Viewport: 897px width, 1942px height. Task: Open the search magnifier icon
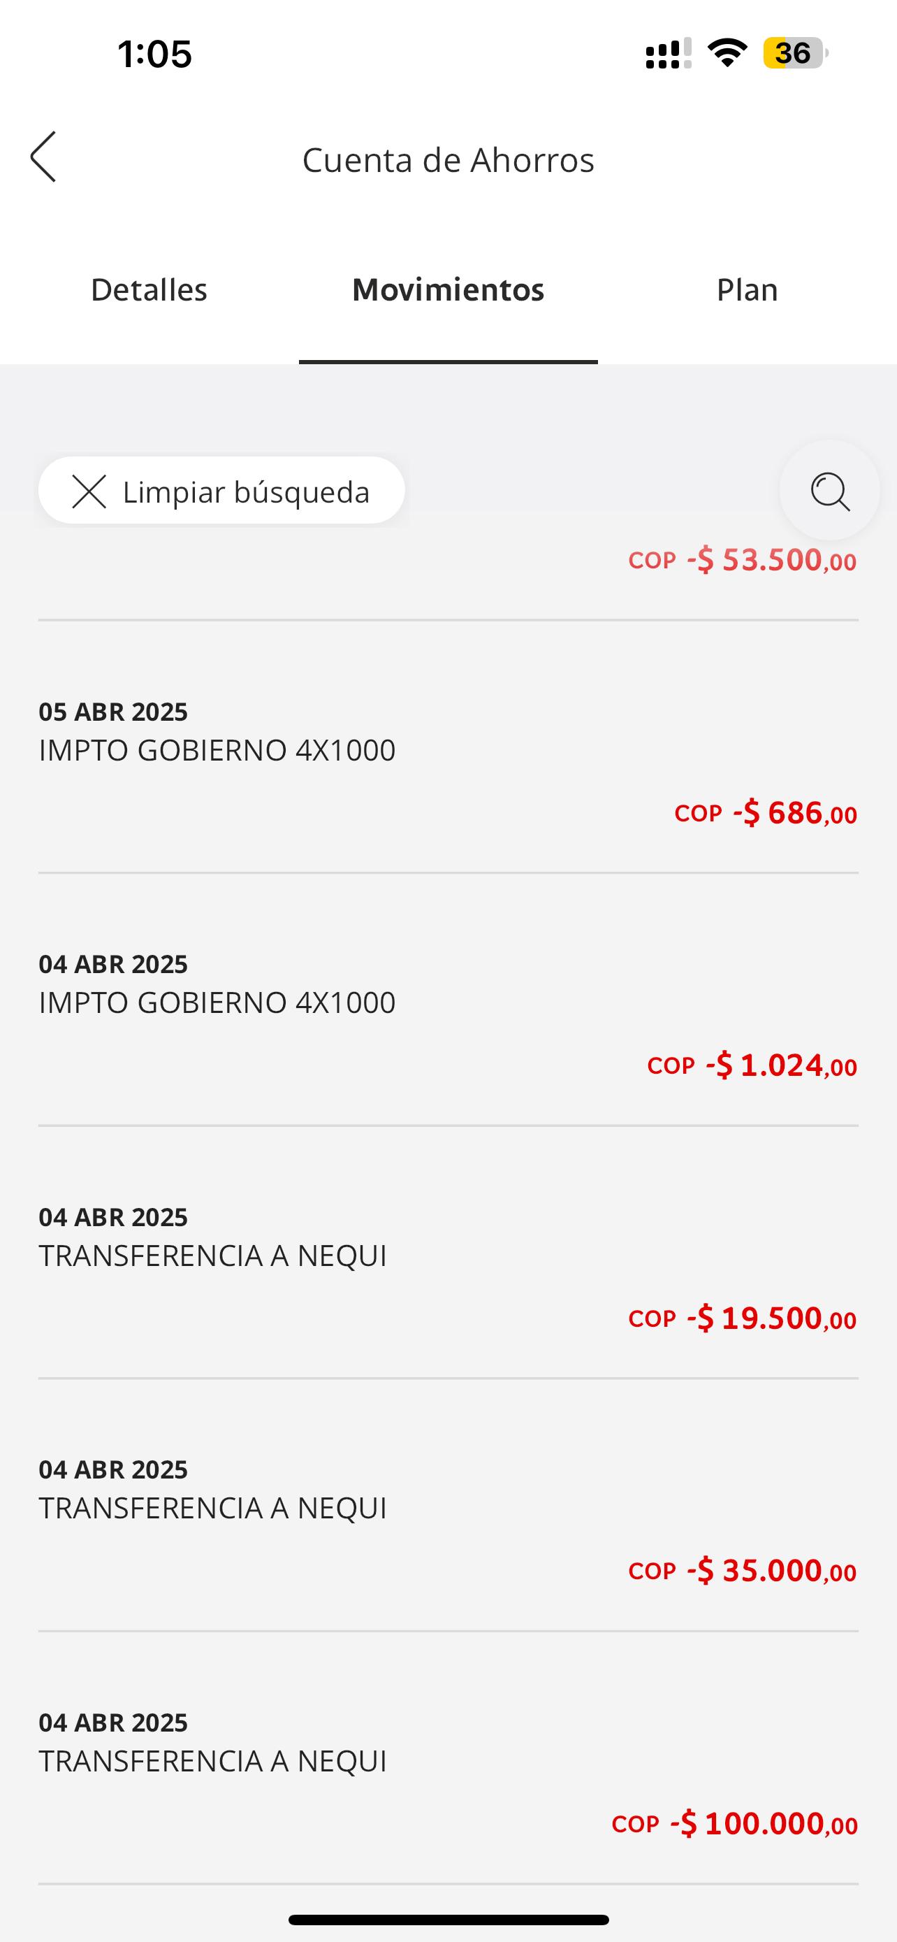click(829, 491)
